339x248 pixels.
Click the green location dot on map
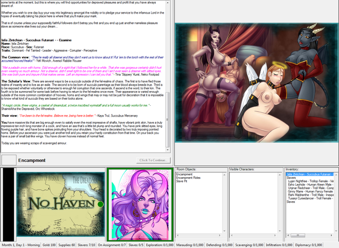[101, 204]
